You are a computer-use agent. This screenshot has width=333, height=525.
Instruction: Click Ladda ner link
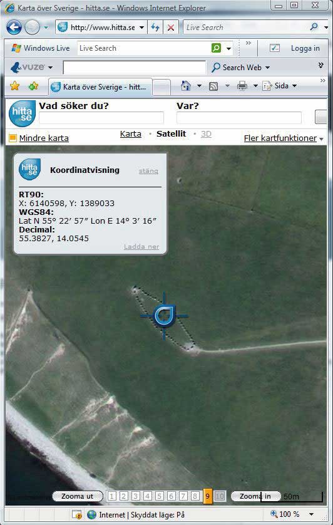[141, 247]
